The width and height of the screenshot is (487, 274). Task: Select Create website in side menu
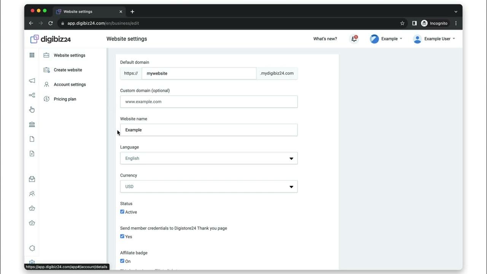[x=68, y=70]
